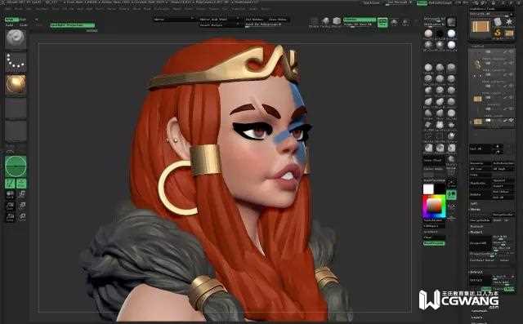Image resolution: width=523 pixels, height=324 pixels.
Task: Click the right small green button under circle gizmo
Action: click(x=21, y=184)
